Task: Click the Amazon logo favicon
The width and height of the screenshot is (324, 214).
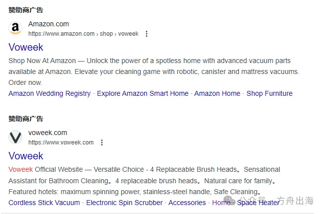Action: [16, 29]
